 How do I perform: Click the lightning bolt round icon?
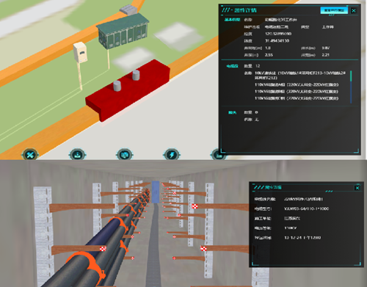click(172, 155)
